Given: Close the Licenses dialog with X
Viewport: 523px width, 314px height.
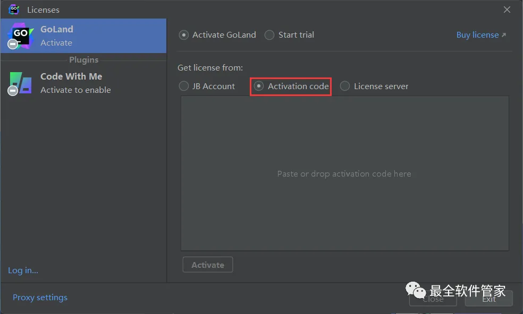Looking at the screenshot, I should tap(507, 10).
